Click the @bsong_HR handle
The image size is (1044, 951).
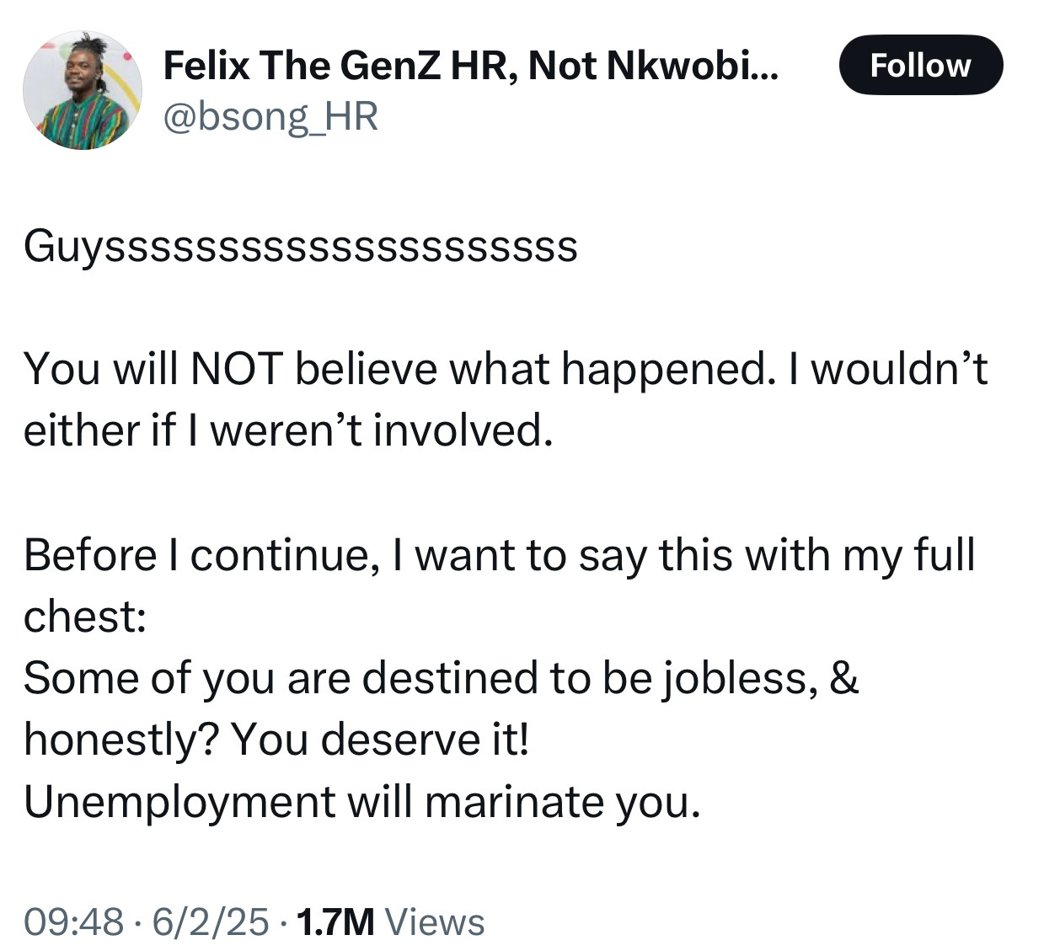click(270, 116)
